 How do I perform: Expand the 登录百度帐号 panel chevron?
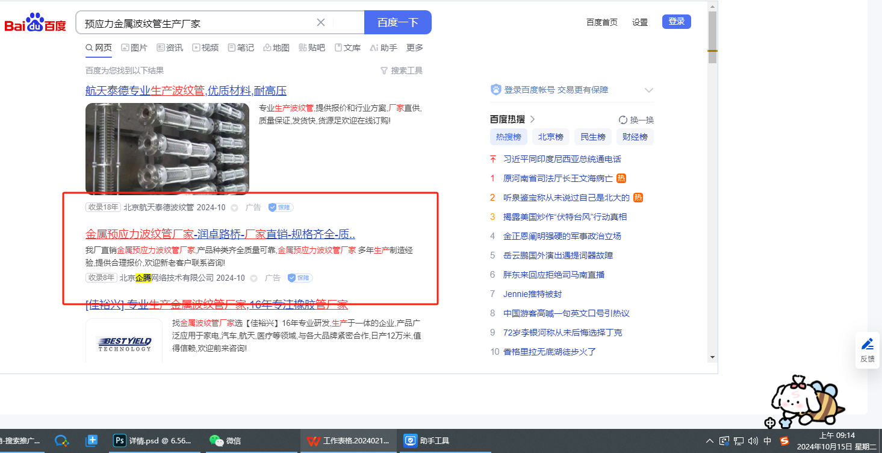648,90
